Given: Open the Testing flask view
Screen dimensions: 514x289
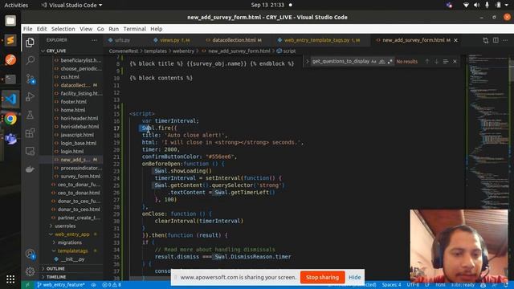Looking at the screenshot, I should 30,115.
